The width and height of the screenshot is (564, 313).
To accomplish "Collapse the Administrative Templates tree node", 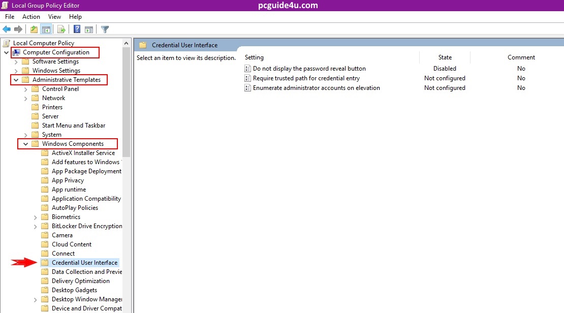I will point(16,80).
